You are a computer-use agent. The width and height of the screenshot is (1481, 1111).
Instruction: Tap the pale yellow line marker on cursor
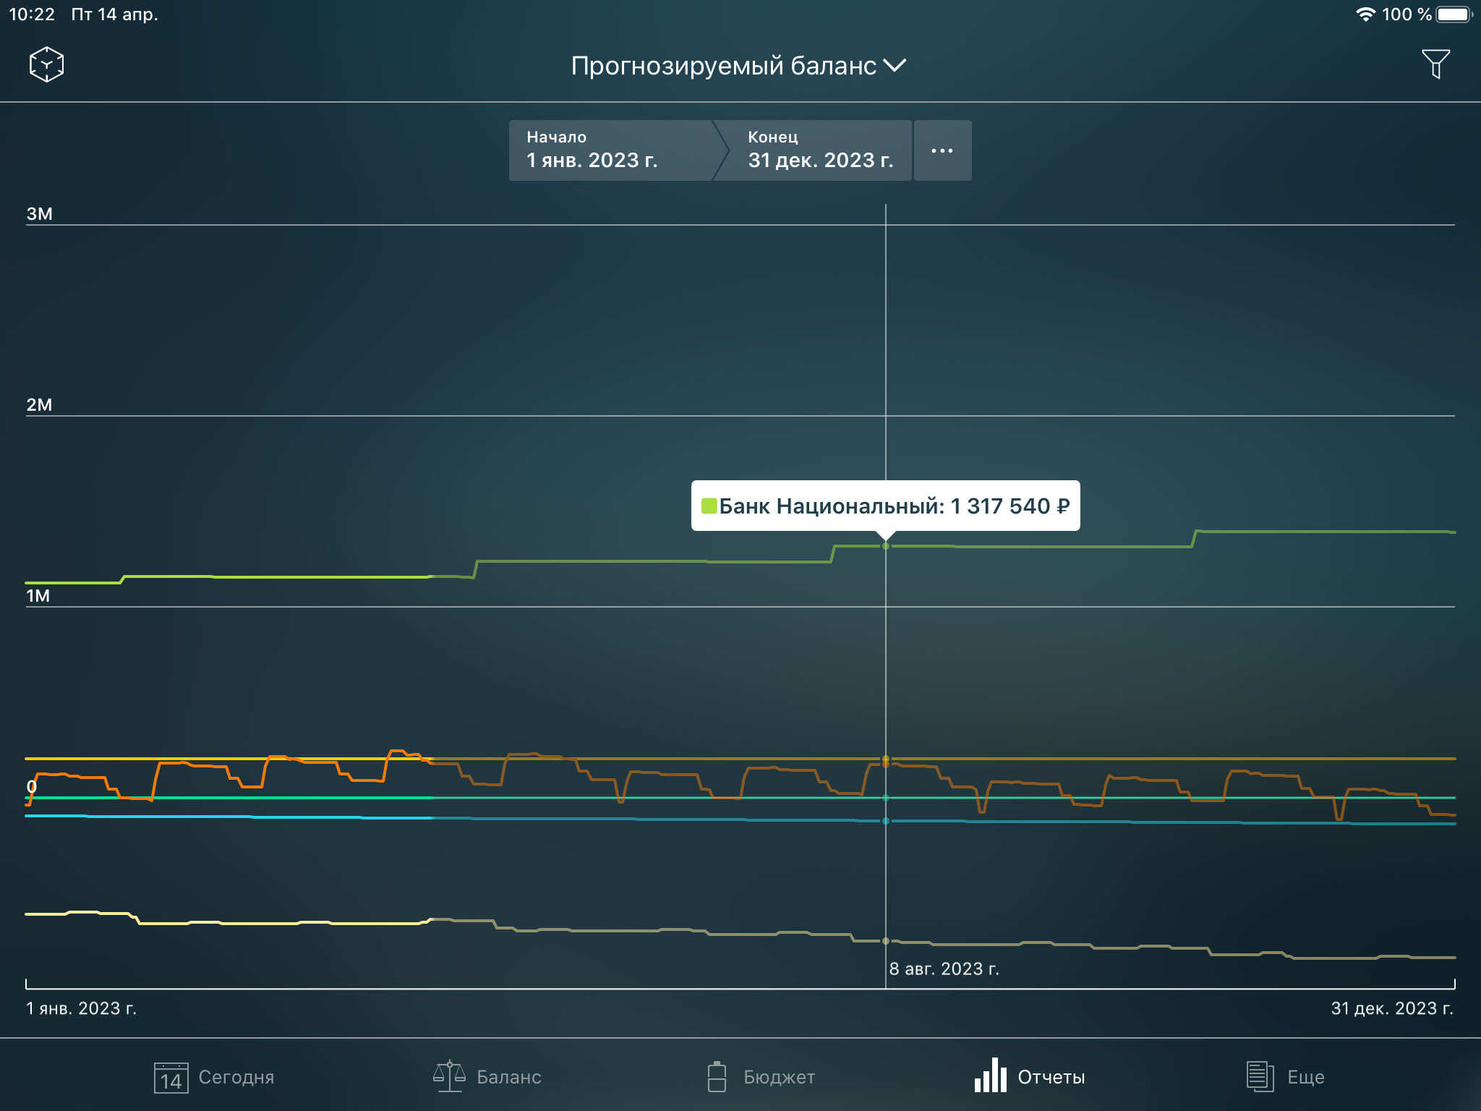coord(885,941)
